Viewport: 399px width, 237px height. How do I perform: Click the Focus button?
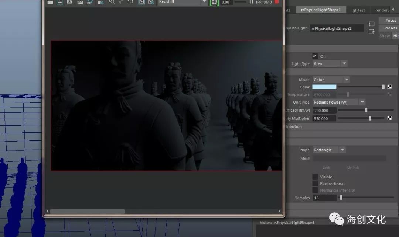pos(390,20)
